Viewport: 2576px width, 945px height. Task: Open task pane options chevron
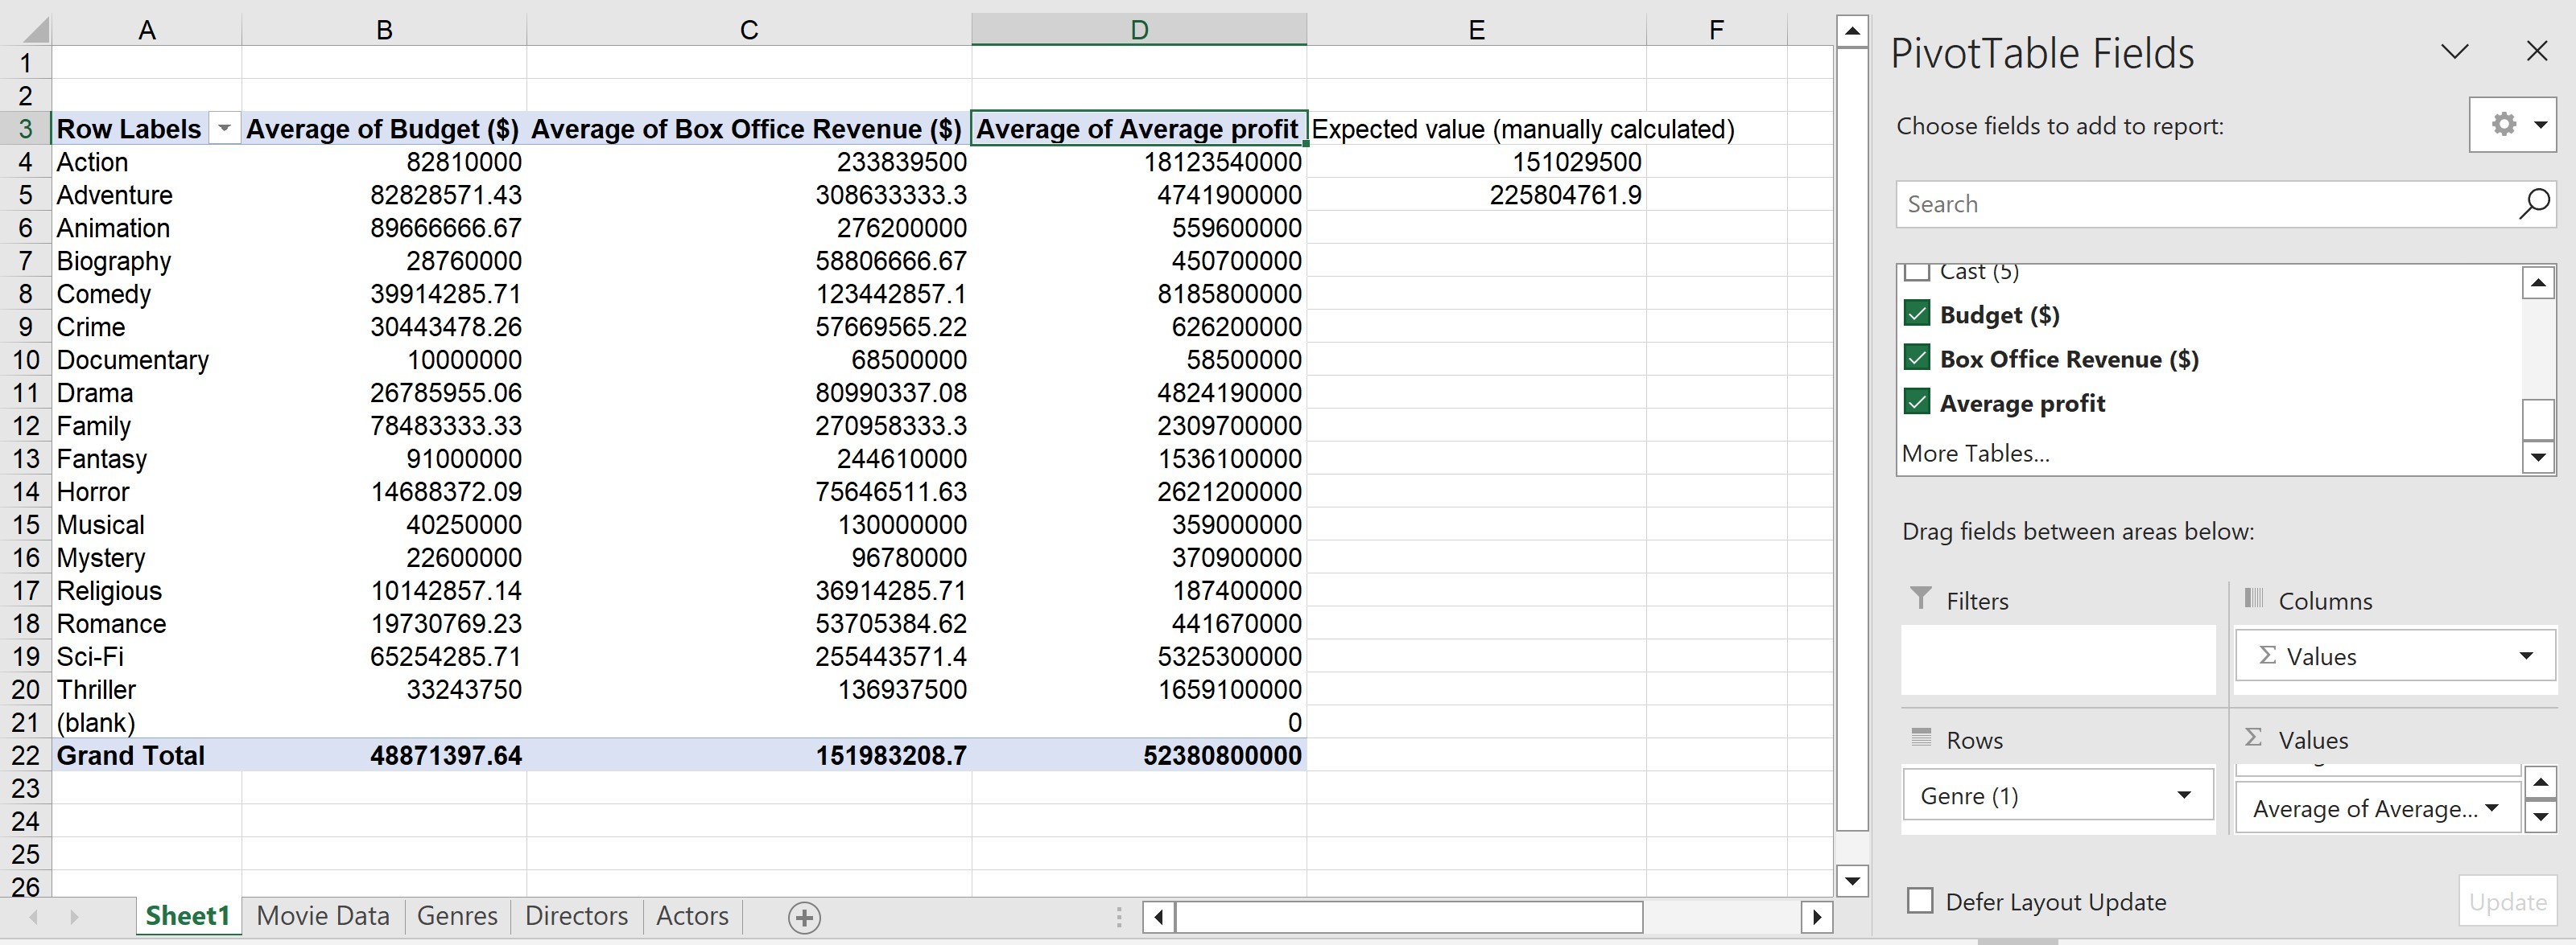tap(2454, 51)
